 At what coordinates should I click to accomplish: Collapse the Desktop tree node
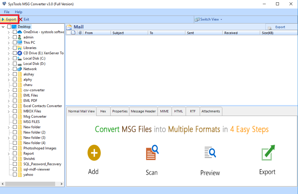click(x=3, y=27)
